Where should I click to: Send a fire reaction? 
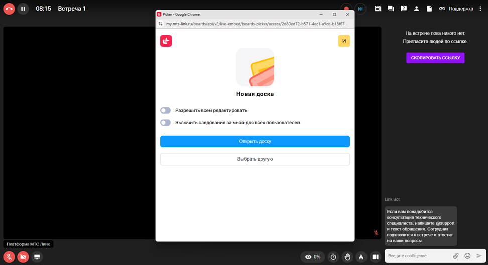[x=361, y=257]
